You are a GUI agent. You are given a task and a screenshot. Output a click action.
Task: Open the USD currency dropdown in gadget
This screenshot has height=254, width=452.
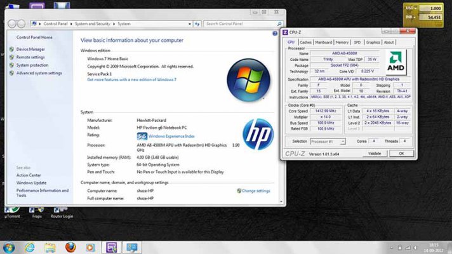tap(411, 8)
